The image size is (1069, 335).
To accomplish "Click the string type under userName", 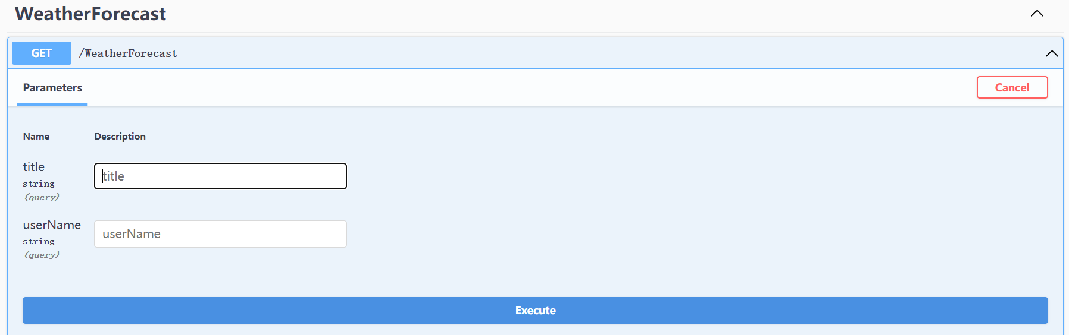I will pyautogui.click(x=39, y=241).
